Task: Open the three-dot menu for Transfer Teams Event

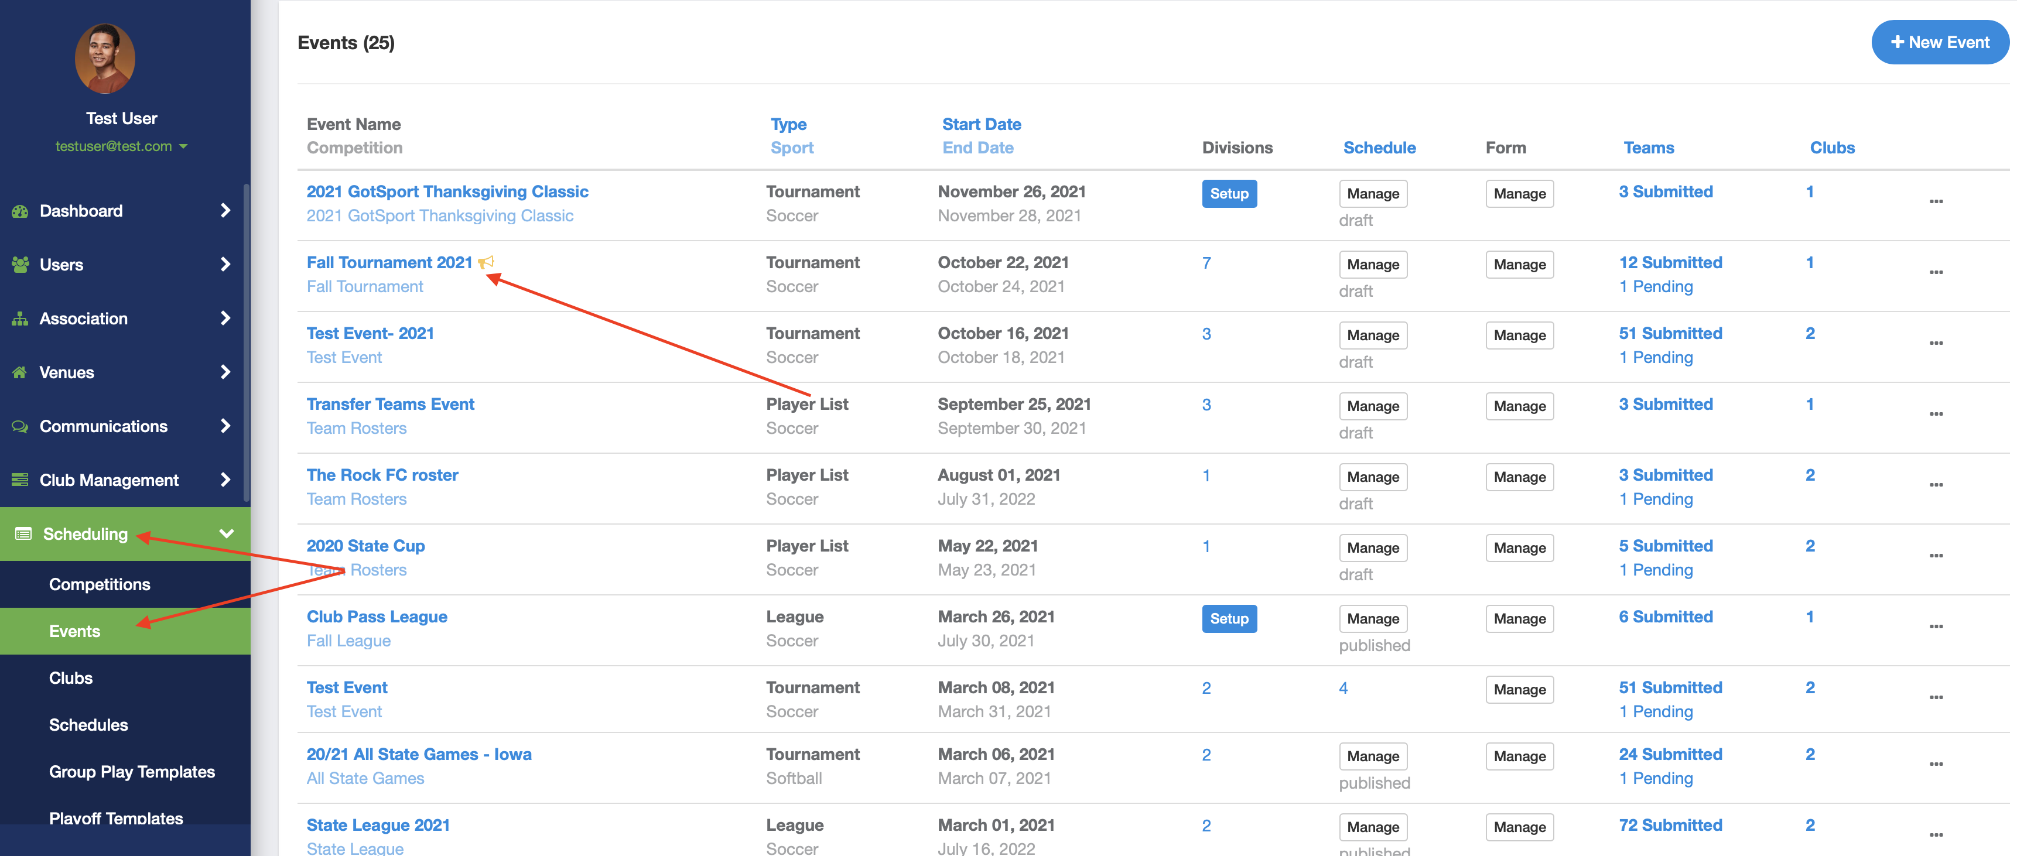Action: point(1936,414)
